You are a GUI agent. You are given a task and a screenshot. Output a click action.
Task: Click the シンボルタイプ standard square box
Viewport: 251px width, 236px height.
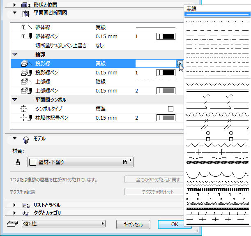170,109
